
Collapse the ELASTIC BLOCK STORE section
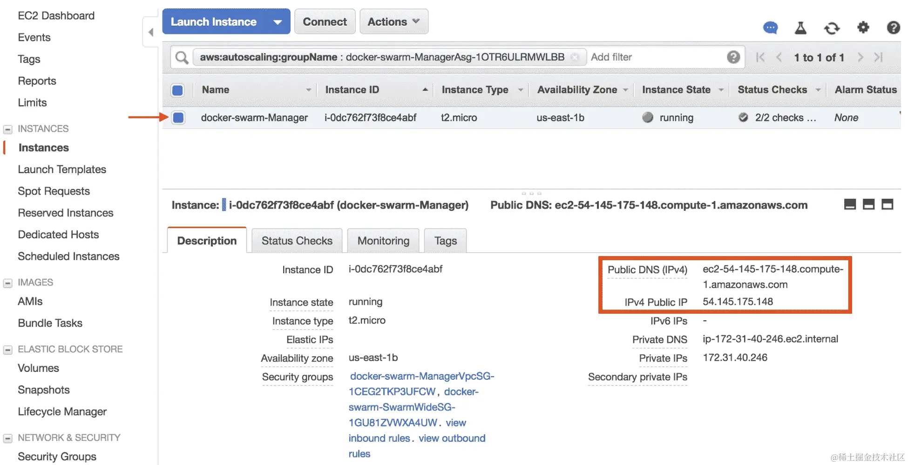coord(8,350)
